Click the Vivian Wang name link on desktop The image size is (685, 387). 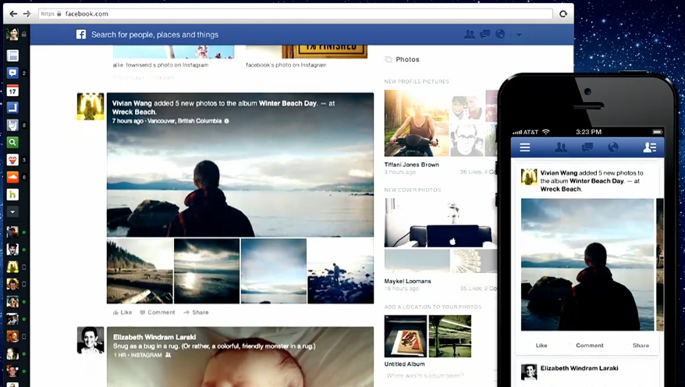click(132, 103)
